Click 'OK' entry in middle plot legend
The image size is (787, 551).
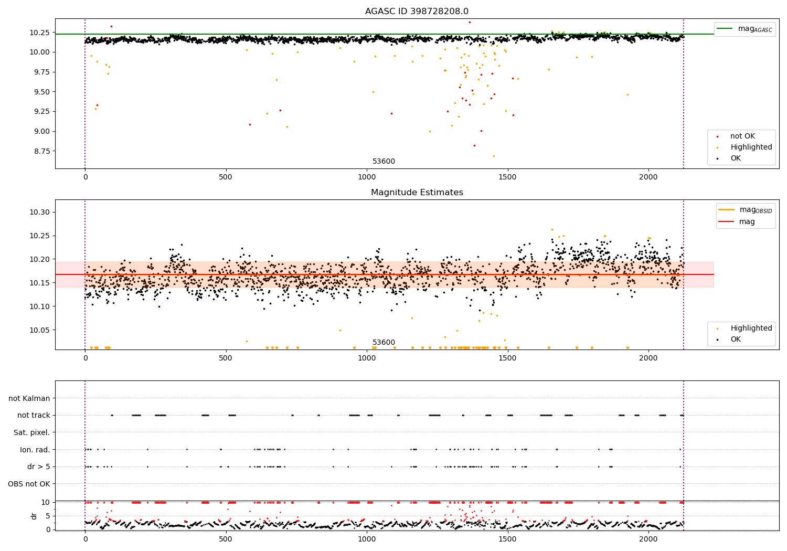point(736,340)
